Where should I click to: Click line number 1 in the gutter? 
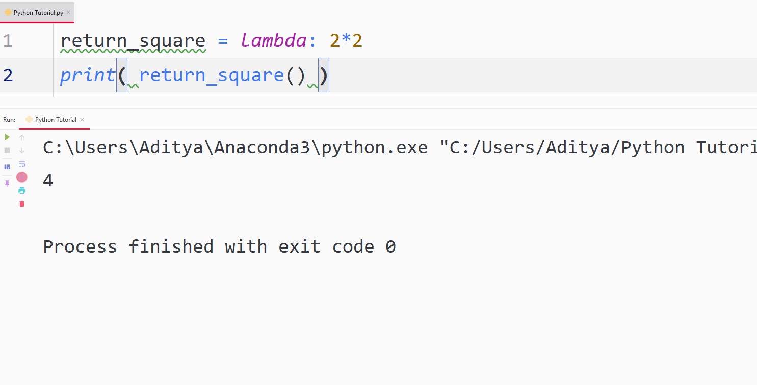[x=8, y=41]
